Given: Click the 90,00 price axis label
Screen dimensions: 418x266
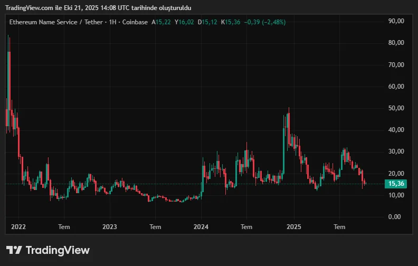Looking at the screenshot, I should (396, 21).
